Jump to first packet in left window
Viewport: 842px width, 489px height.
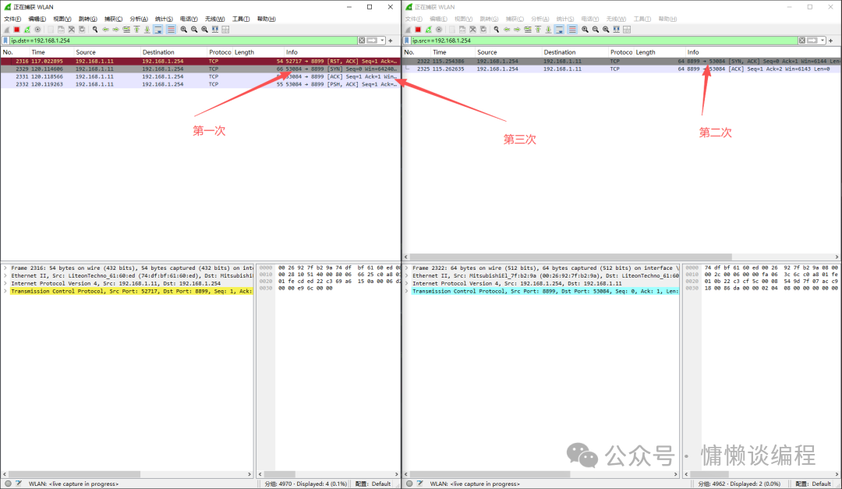click(136, 30)
